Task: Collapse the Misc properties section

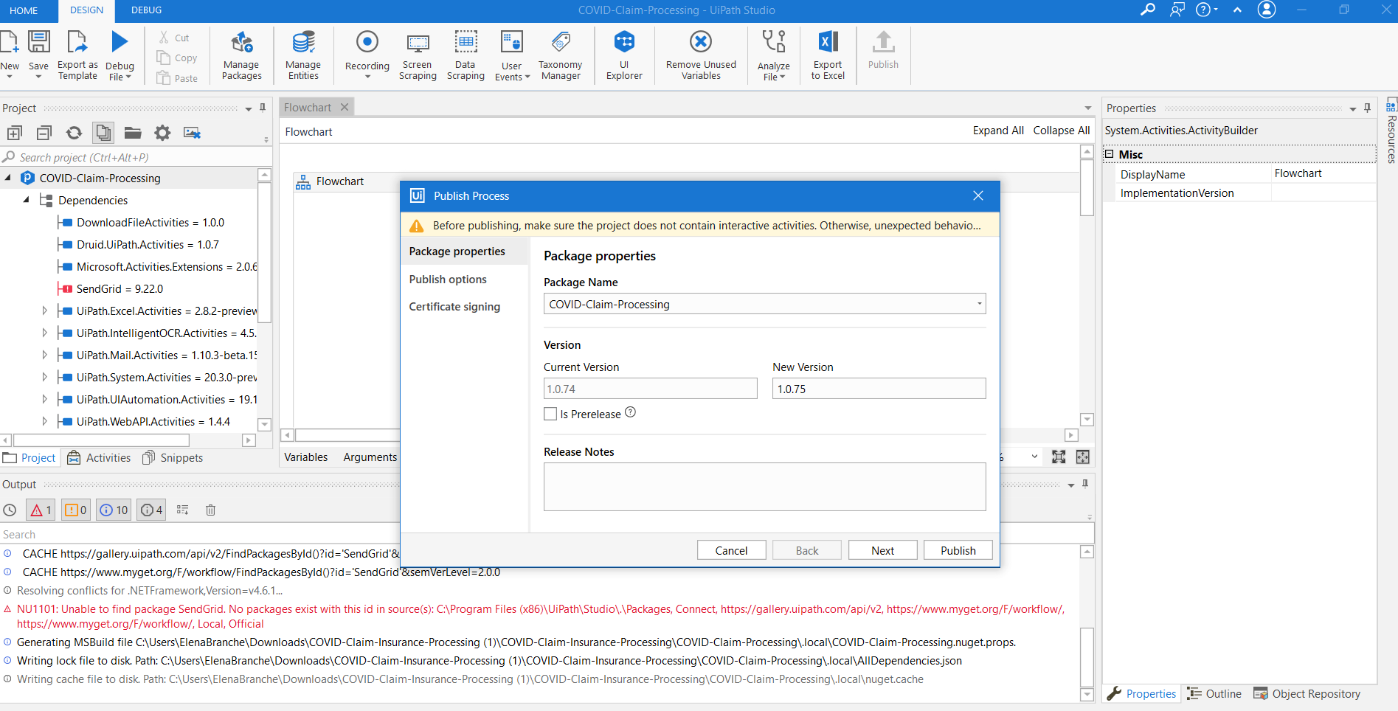Action: click(x=1109, y=154)
